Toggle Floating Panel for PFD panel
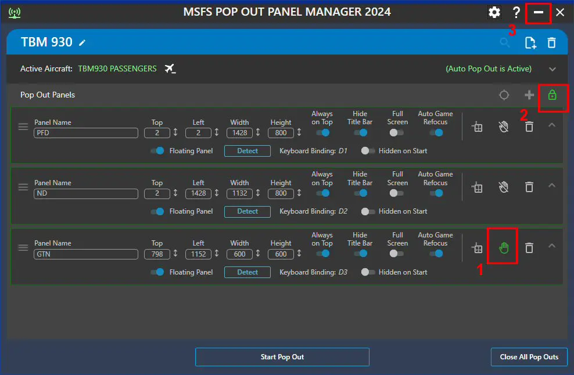The width and height of the screenshot is (574, 375). 157,151
